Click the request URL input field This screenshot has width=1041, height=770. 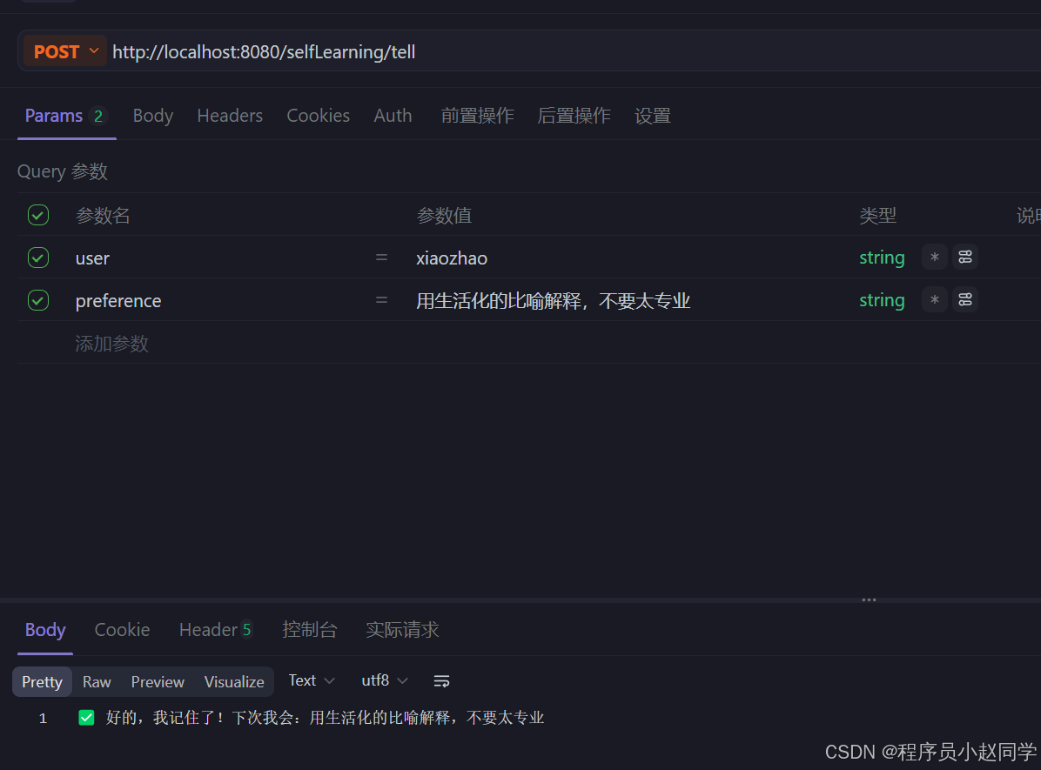pyautogui.click(x=348, y=51)
